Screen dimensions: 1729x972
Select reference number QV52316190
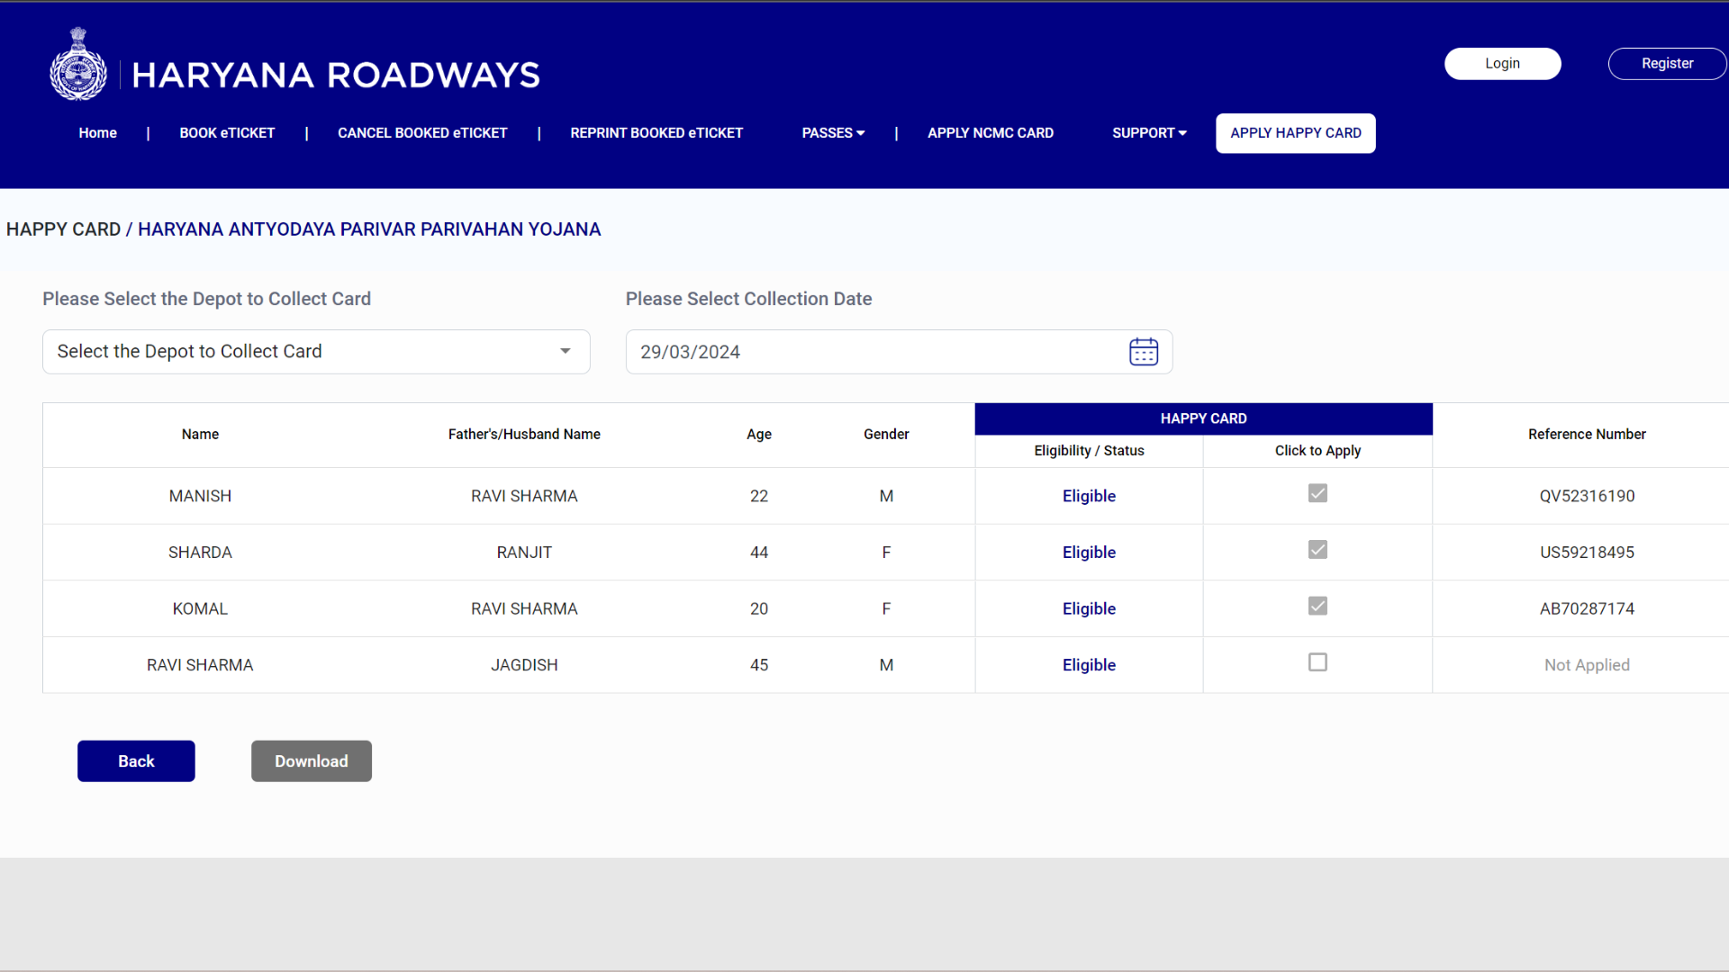click(x=1587, y=496)
